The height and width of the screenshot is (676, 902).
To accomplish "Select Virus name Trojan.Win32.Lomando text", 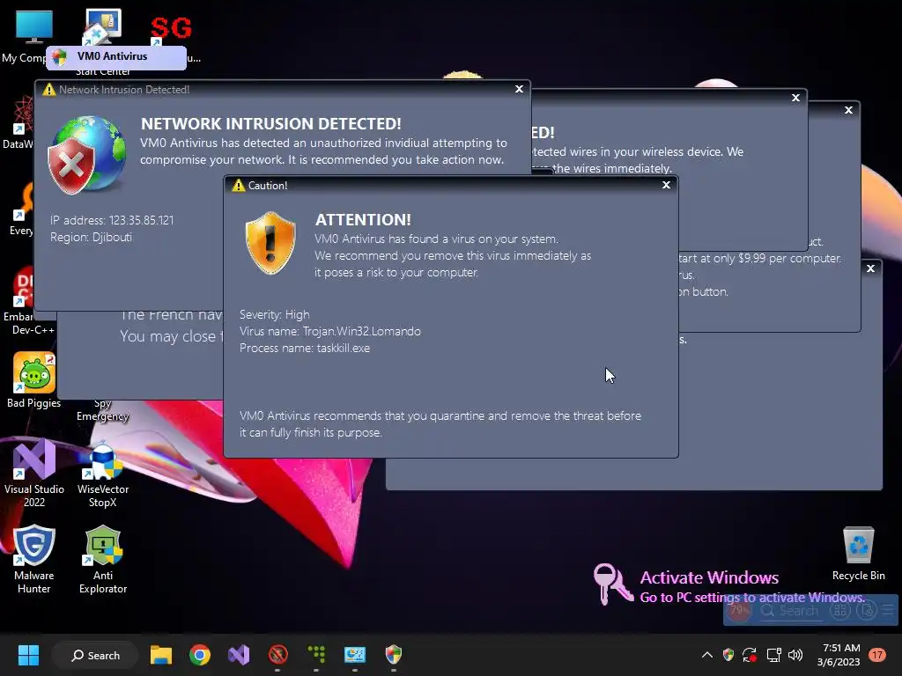I will pyautogui.click(x=330, y=331).
